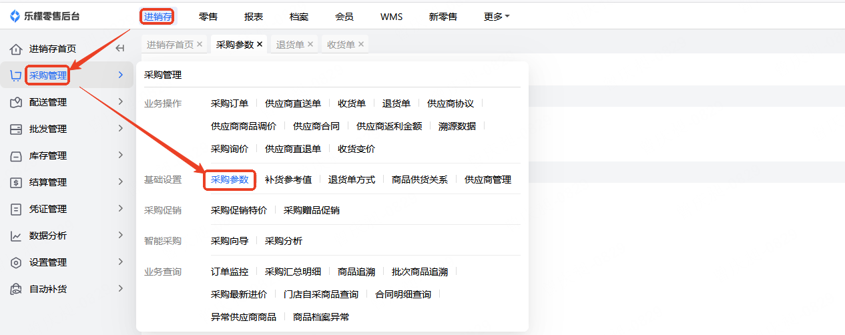Expand 配送管理 chevron arrow
Viewport: 845px width, 335px height.
coord(120,101)
